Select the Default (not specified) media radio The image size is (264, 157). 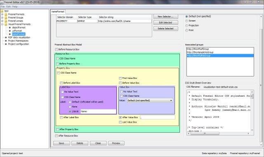[x=186, y=17]
